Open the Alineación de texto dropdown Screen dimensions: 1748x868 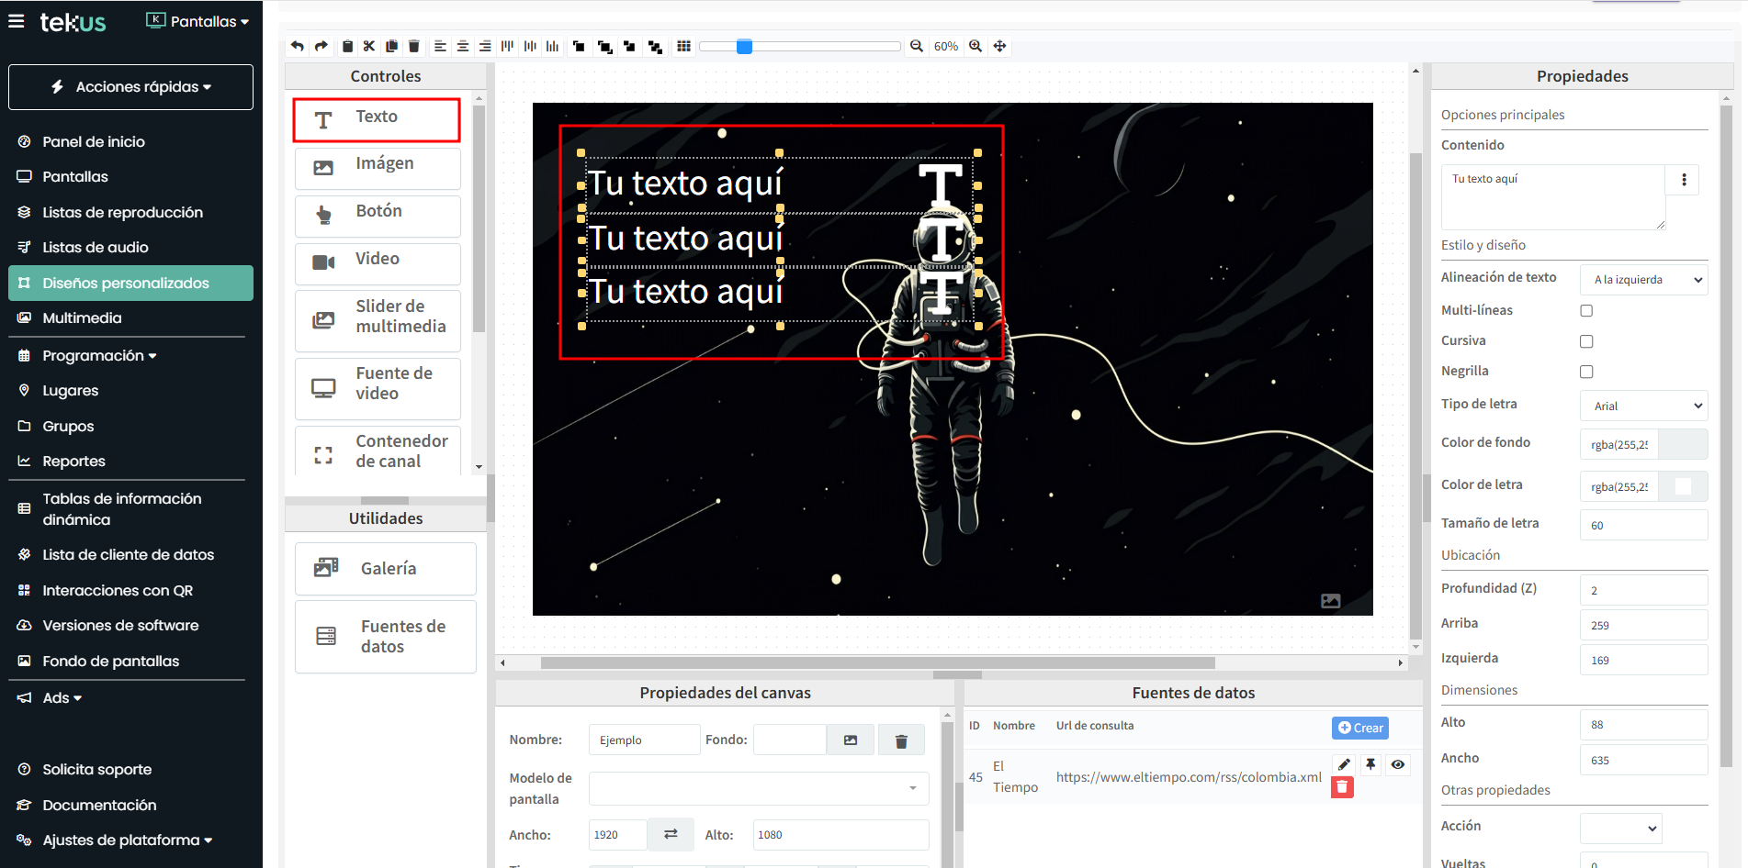click(1643, 280)
